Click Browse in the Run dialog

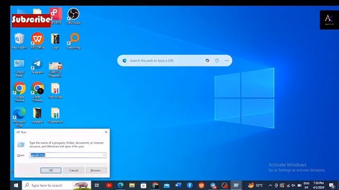96,170
